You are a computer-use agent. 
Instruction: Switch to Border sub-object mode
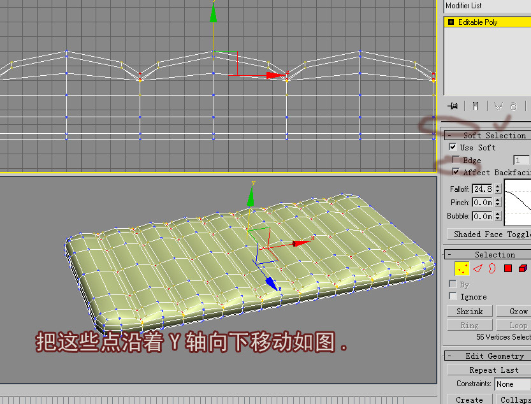coord(491,269)
